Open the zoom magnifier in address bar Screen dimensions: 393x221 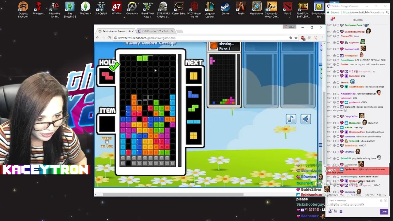(290, 38)
